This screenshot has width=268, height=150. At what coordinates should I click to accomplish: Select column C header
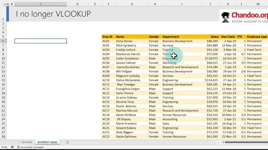(x=41, y=4)
